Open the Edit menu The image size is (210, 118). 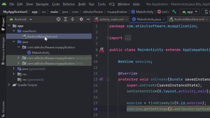pos(20,4)
